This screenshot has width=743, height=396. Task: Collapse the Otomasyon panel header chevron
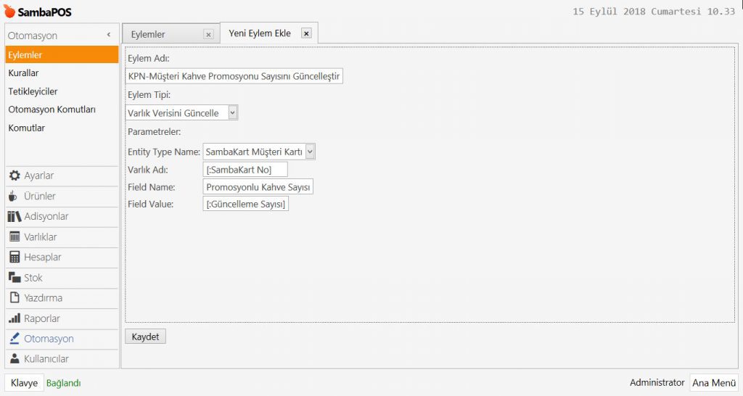pyautogui.click(x=108, y=35)
